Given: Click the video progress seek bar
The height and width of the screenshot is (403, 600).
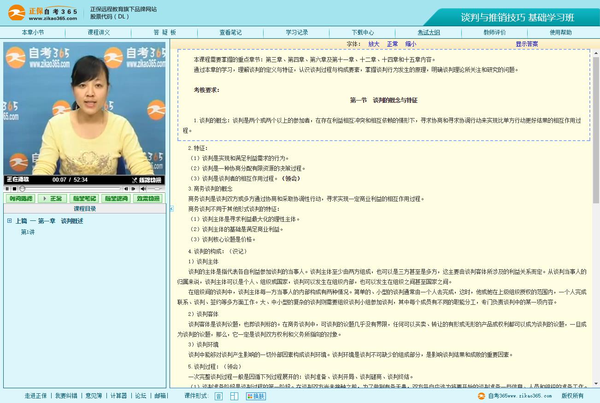Looking at the screenshot, I should [x=70, y=189].
